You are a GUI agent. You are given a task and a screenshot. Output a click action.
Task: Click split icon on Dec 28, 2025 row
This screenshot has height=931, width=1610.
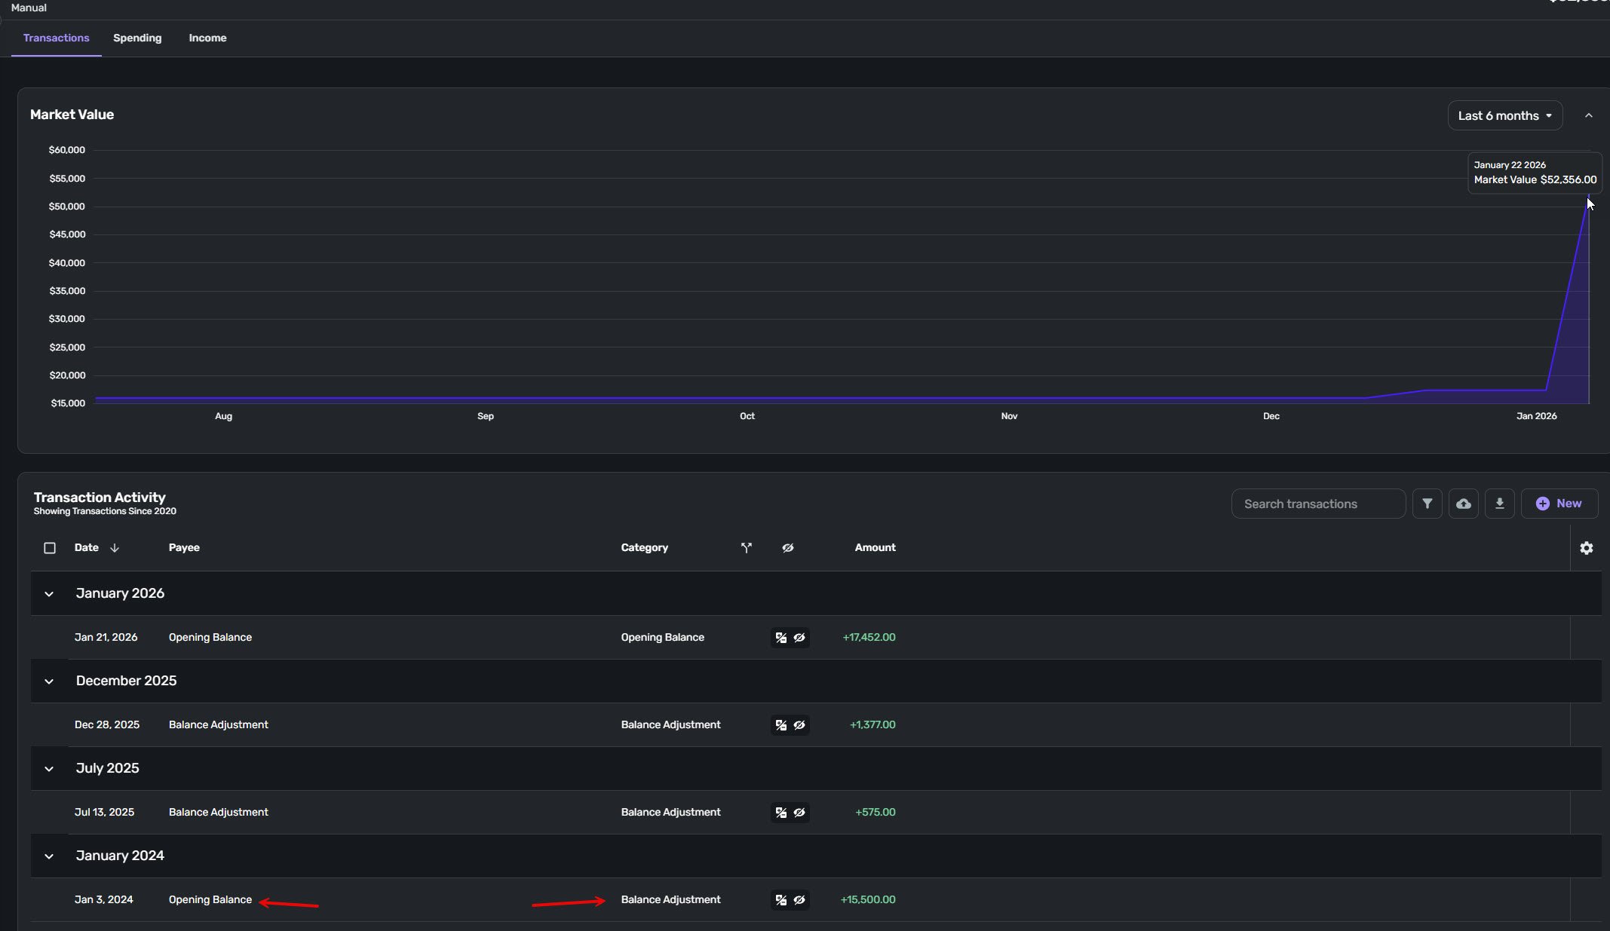[x=780, y=725]
